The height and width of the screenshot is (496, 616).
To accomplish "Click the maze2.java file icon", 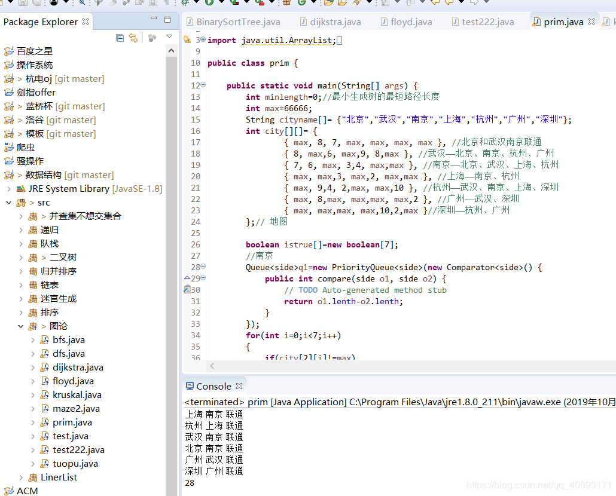I will point(45,409).
